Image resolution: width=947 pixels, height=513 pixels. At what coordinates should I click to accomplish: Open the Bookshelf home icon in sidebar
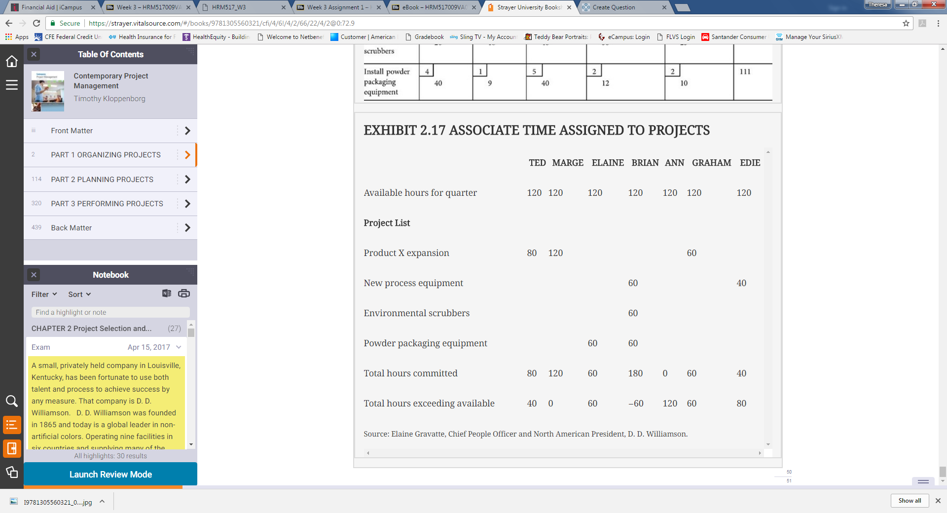pyautogui.click(x=12, y=61)
